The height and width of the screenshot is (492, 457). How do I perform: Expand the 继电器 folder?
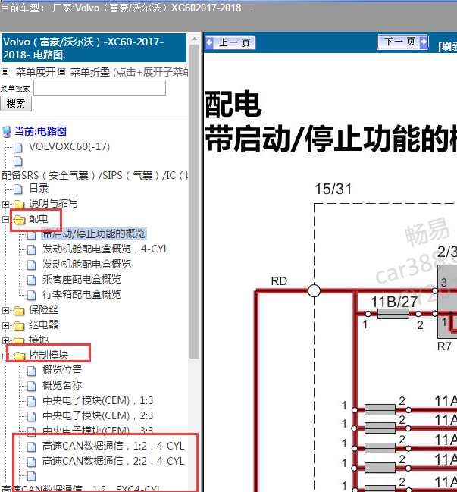click(5, 326)
